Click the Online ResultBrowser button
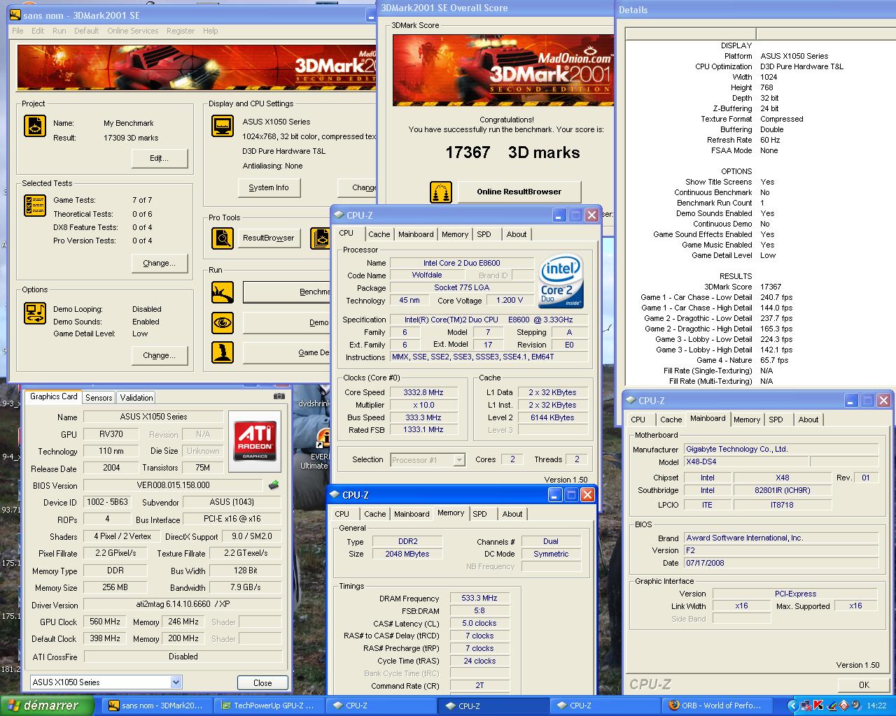The height and width of the screenshot is (716, 896). (519, 192)
